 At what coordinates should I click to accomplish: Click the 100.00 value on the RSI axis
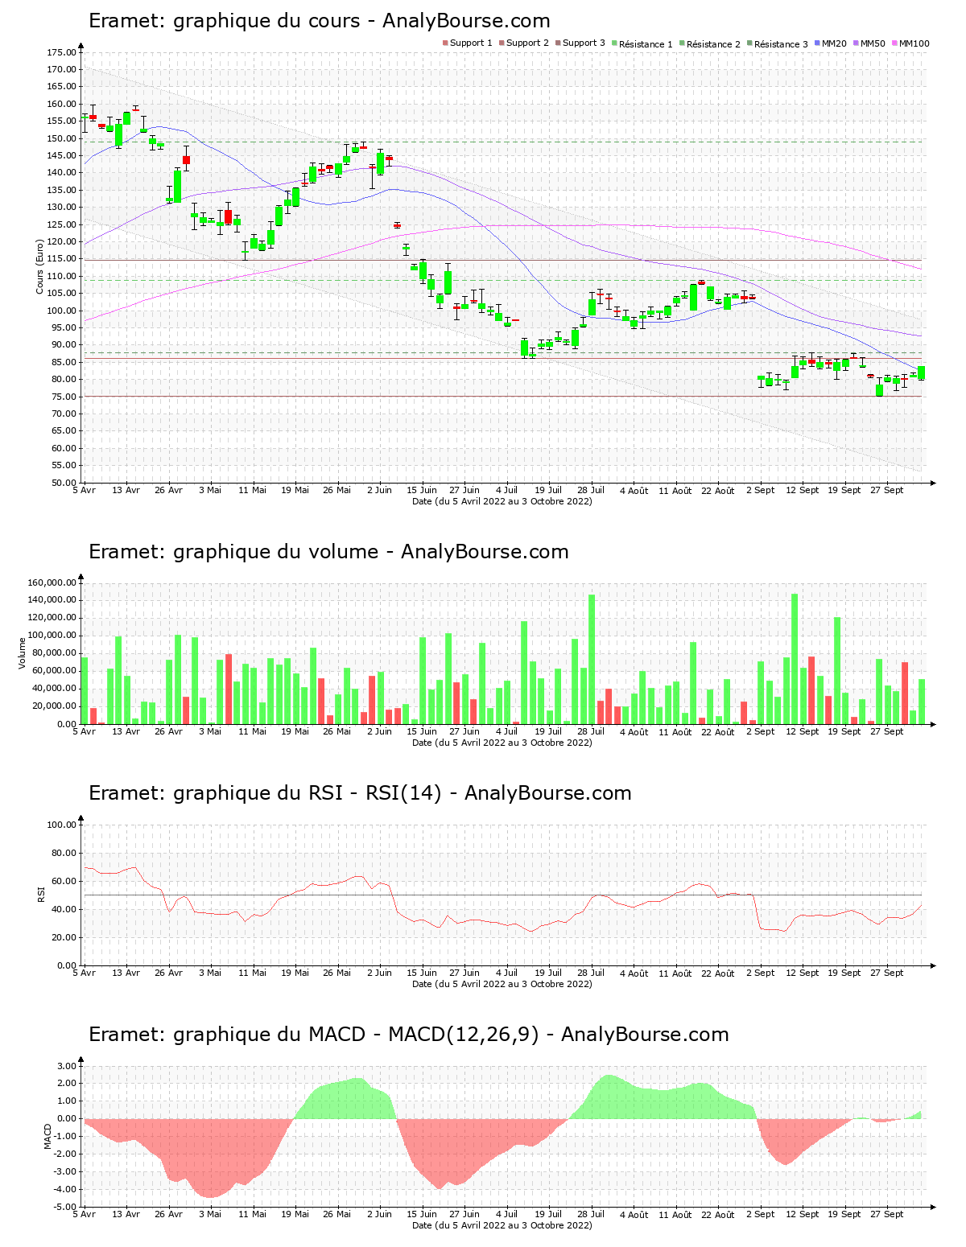(61, 825)
